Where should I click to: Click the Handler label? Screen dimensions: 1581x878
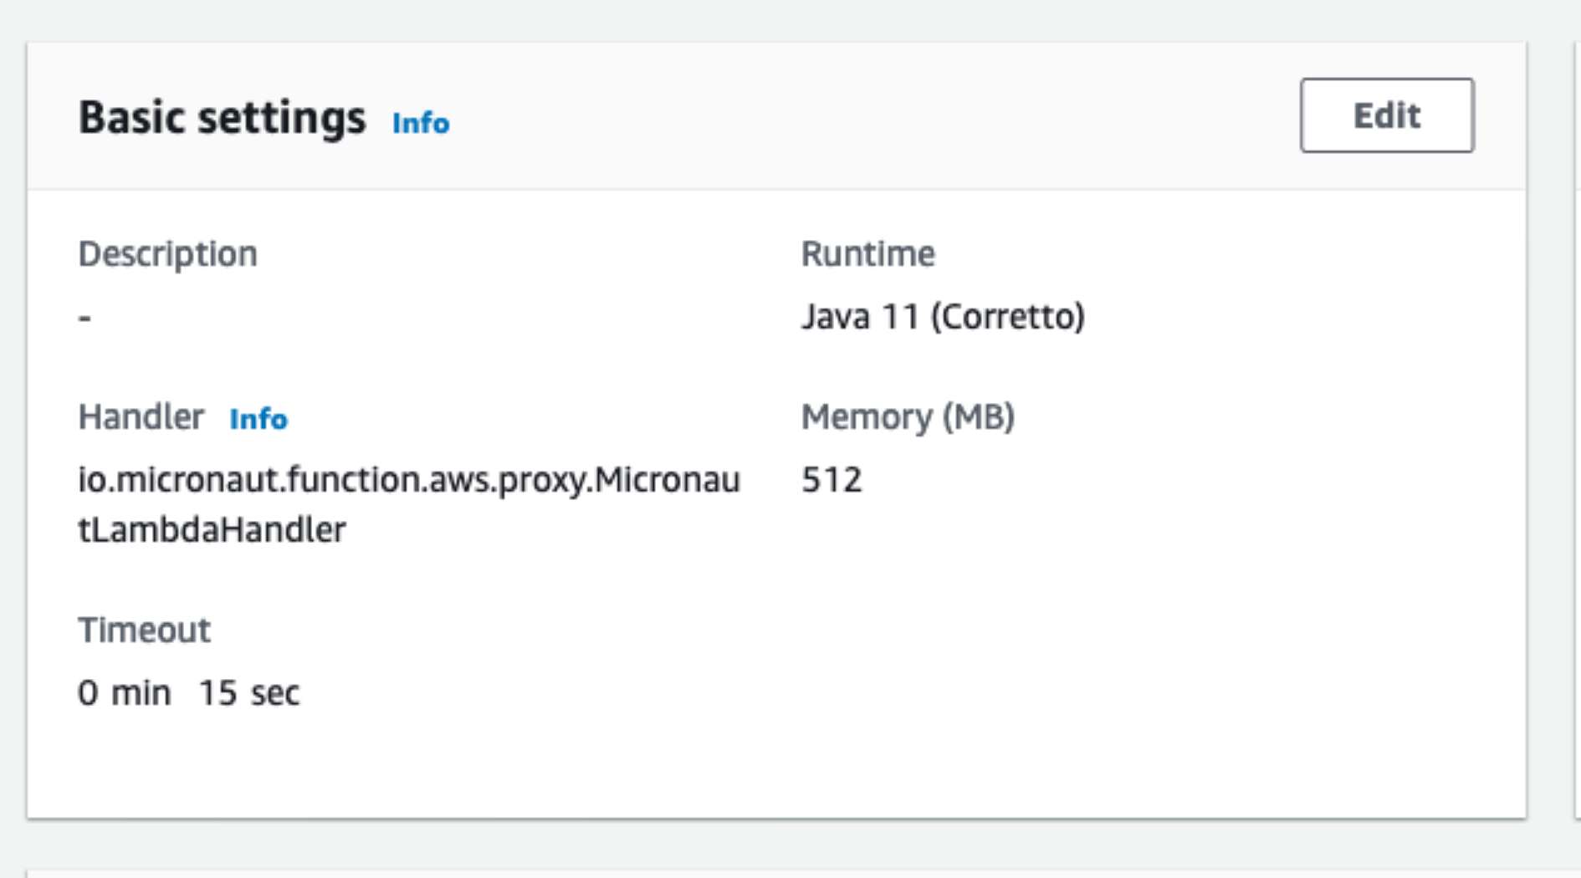coord(141,416)
